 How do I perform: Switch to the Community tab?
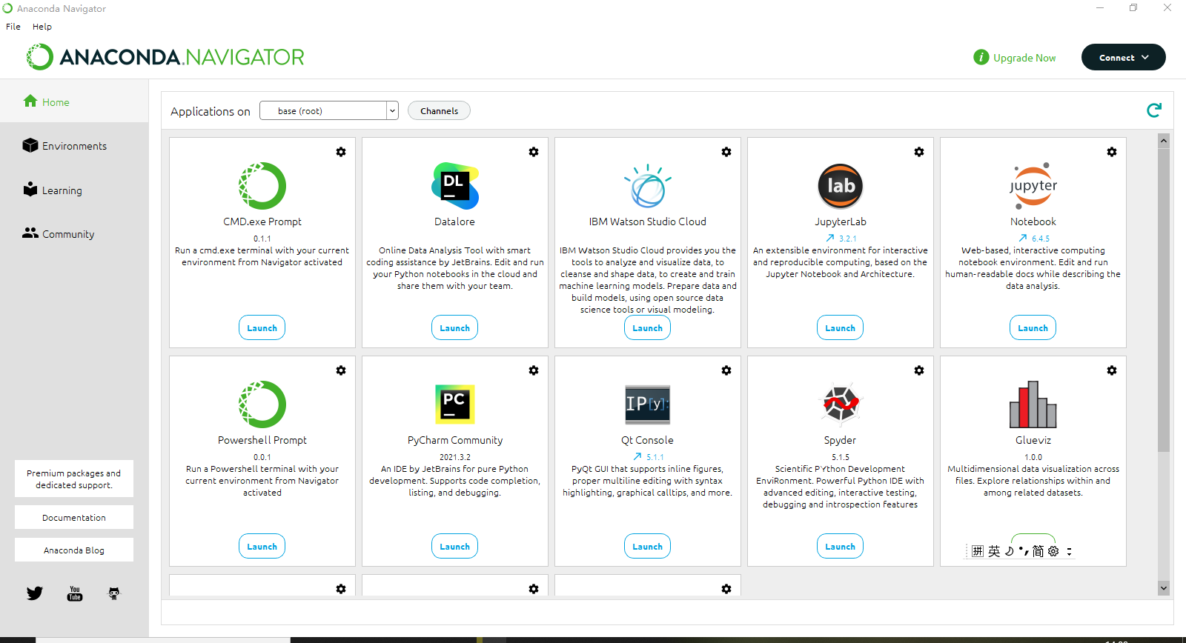pyautogui.click(x=74, y=234)
